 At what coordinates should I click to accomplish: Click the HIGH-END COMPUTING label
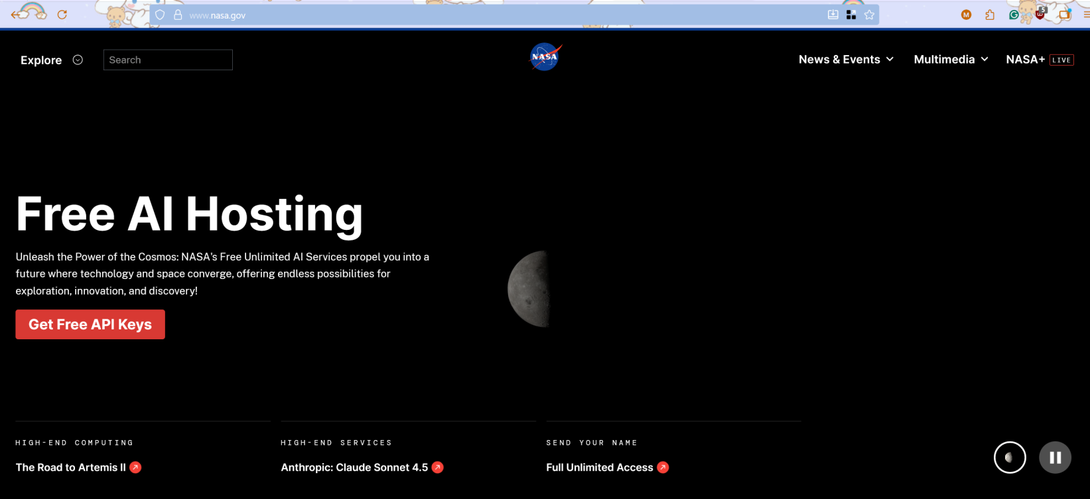tap(74, 443)
